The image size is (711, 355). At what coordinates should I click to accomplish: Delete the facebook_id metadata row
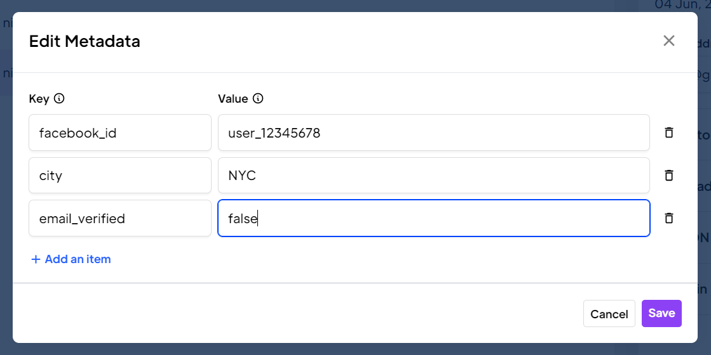pyautogui.click(x=668, y=132)
